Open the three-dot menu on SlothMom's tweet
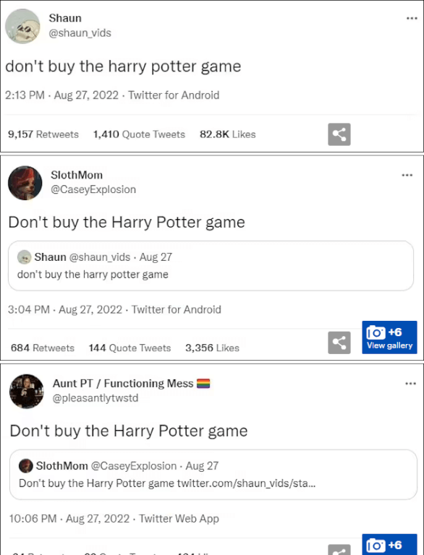 [x=407, y=175]
